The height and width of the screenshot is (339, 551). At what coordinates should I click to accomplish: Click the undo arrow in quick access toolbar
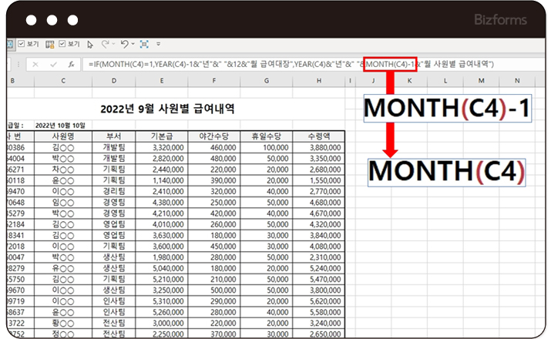pos(125,45)
